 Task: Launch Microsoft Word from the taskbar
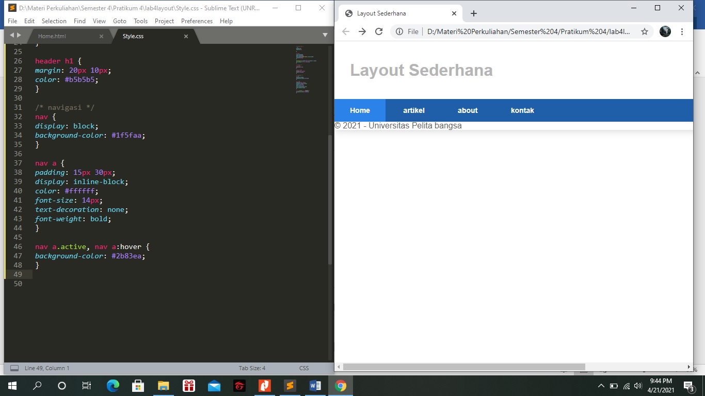click(x=315, y=385)
